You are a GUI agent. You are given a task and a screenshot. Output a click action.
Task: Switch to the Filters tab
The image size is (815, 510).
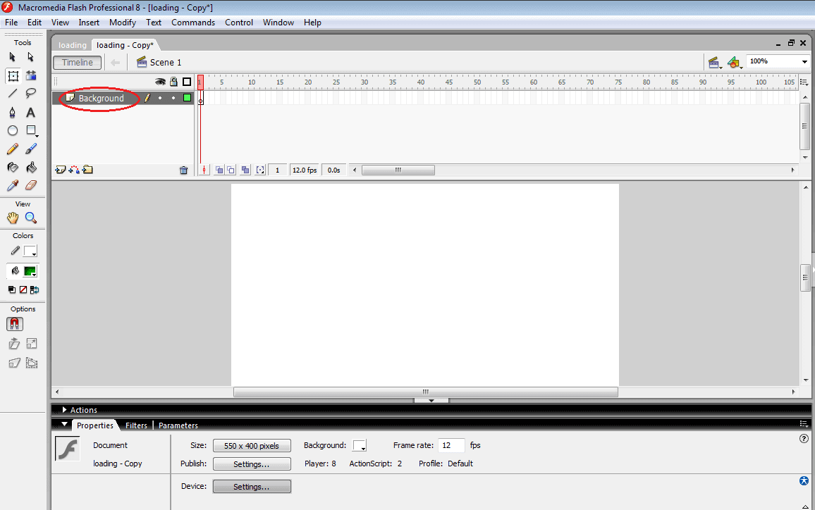coord(136,425)
